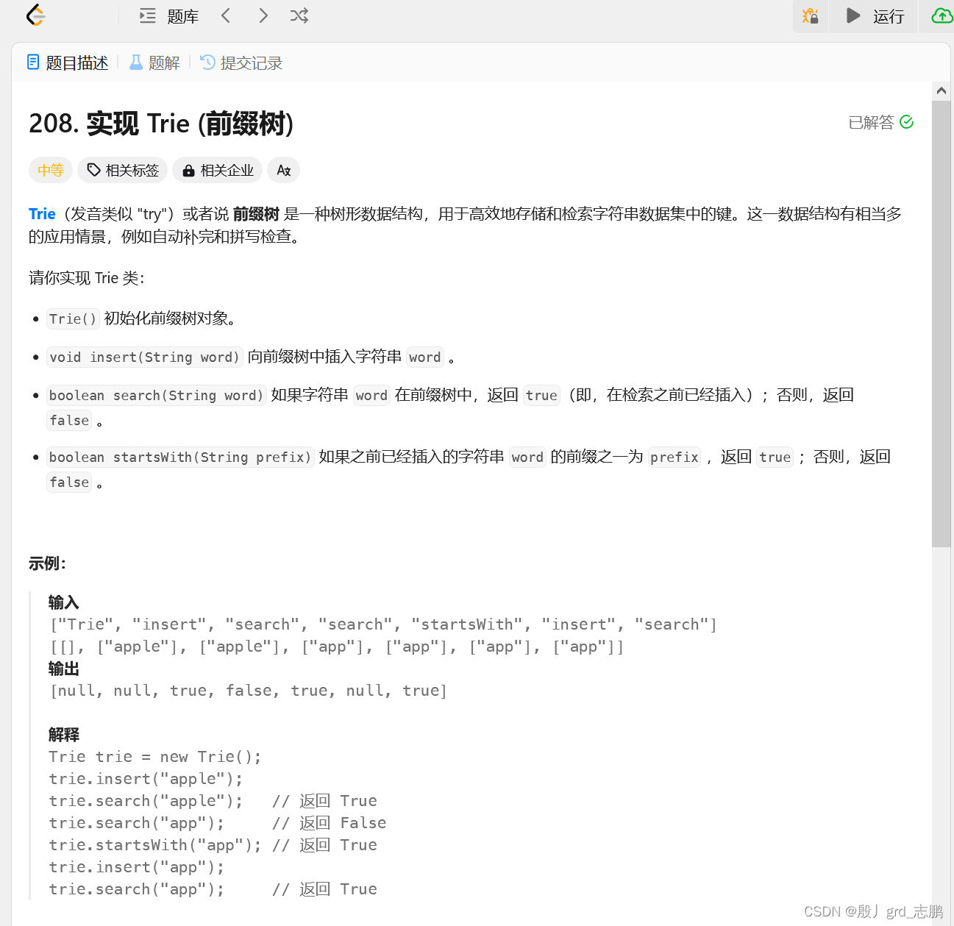Pick a random problem shuffle icon

click(299, 15)
